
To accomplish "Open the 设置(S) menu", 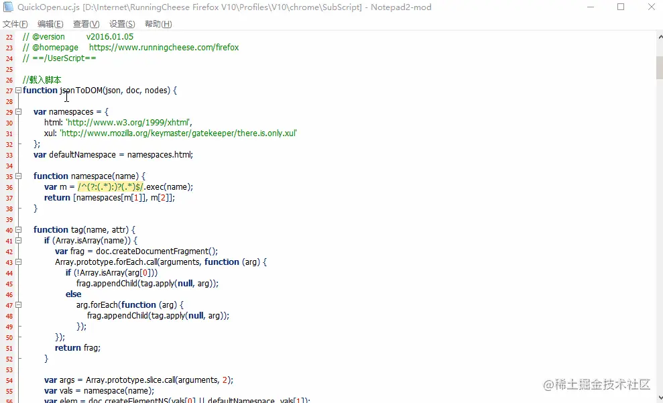I will coord(122,24).
